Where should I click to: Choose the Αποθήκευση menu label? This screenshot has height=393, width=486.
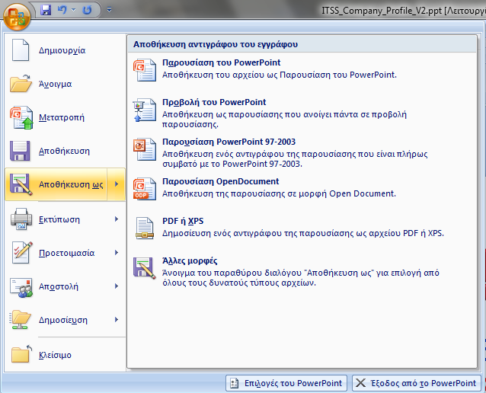[x=64, y=151]
